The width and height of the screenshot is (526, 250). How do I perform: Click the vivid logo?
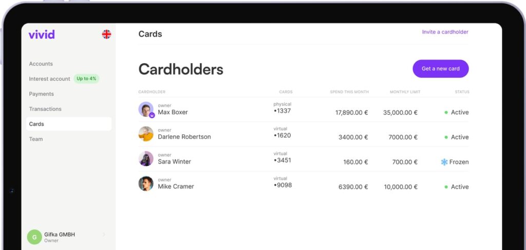coord(42,34)
